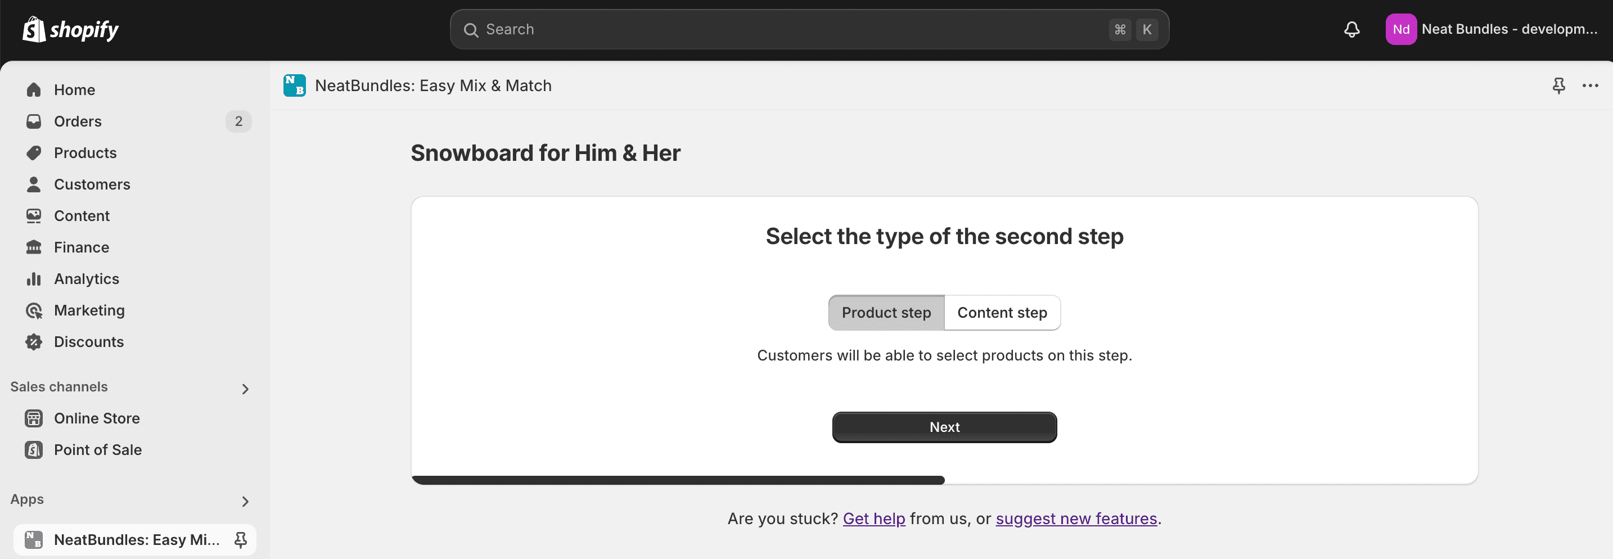Image resolution: width=1613 pixels, height=559 pixels.
Task: Click the Discounts badge icon
Action: coord(34,342)
